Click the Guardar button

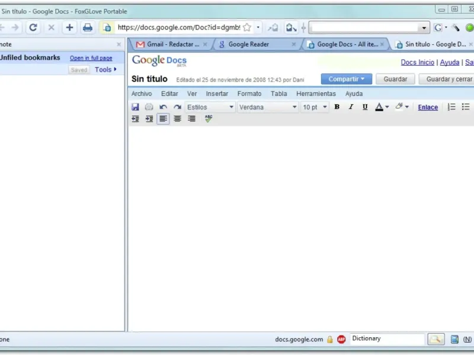click(x=395, y=79)
